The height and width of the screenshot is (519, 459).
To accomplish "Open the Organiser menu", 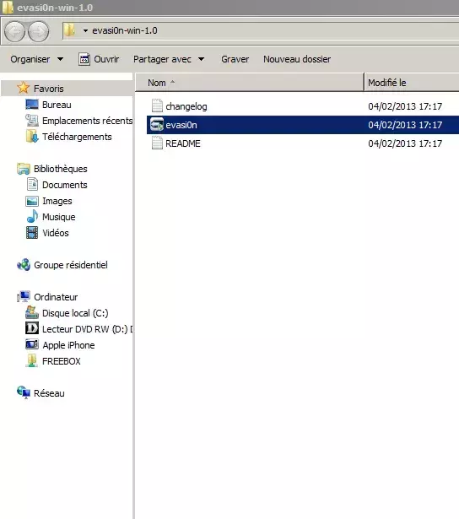I will click(37, 59).
